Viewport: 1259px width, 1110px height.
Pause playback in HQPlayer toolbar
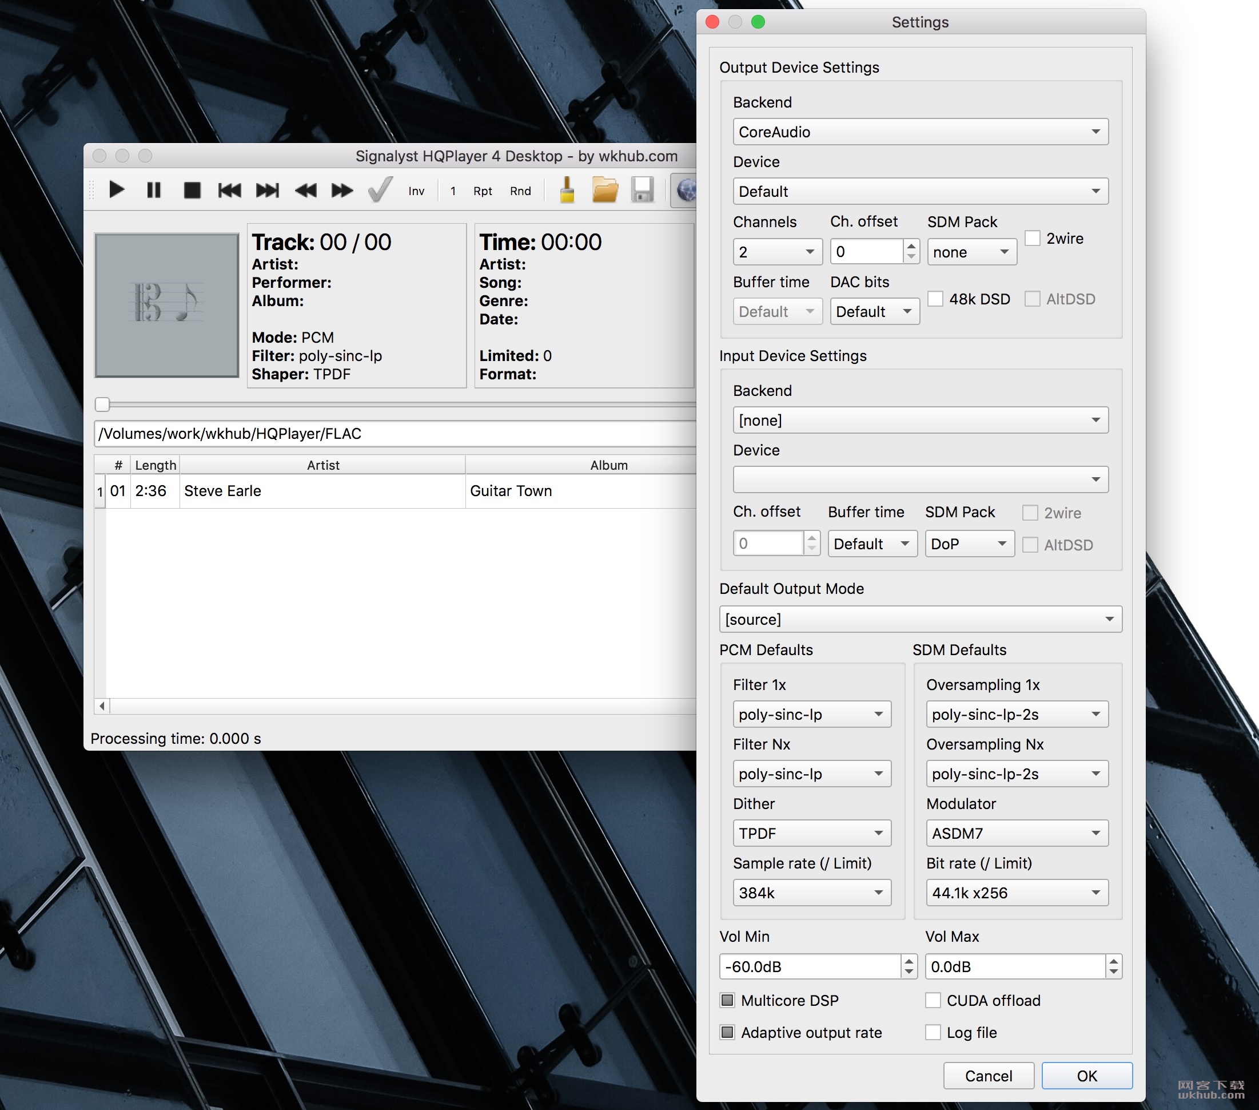click(153, 190)
